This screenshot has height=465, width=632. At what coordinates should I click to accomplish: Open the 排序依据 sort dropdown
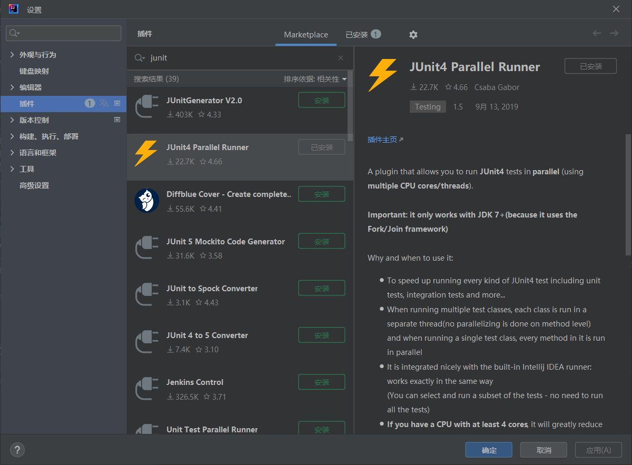[315, 79]
